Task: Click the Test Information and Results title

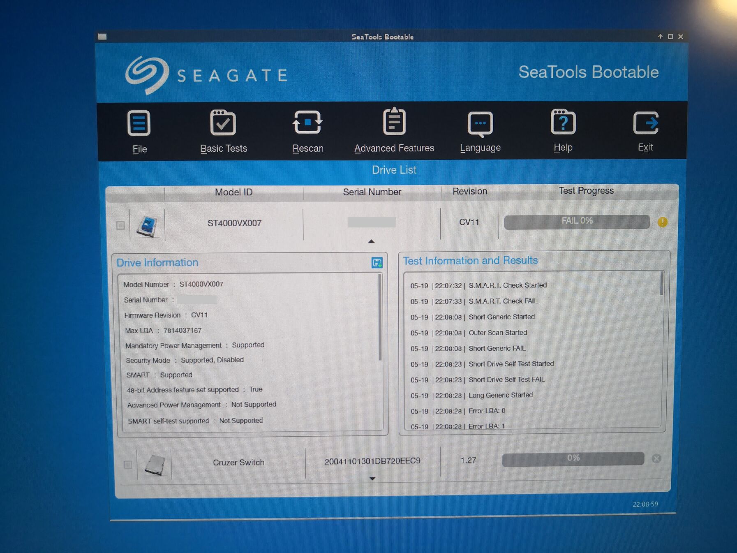Action: (x=470, y=261)
